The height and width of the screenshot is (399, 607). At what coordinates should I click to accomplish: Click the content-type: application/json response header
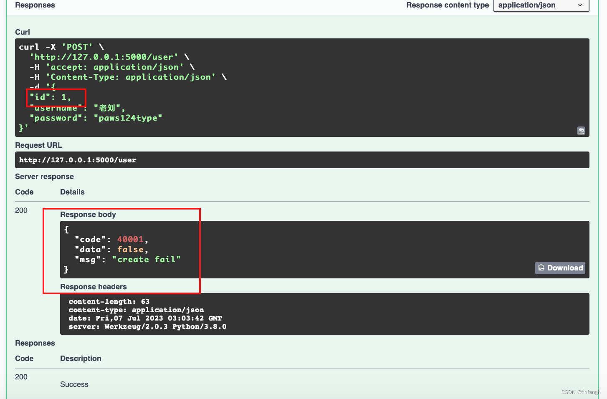136,310
